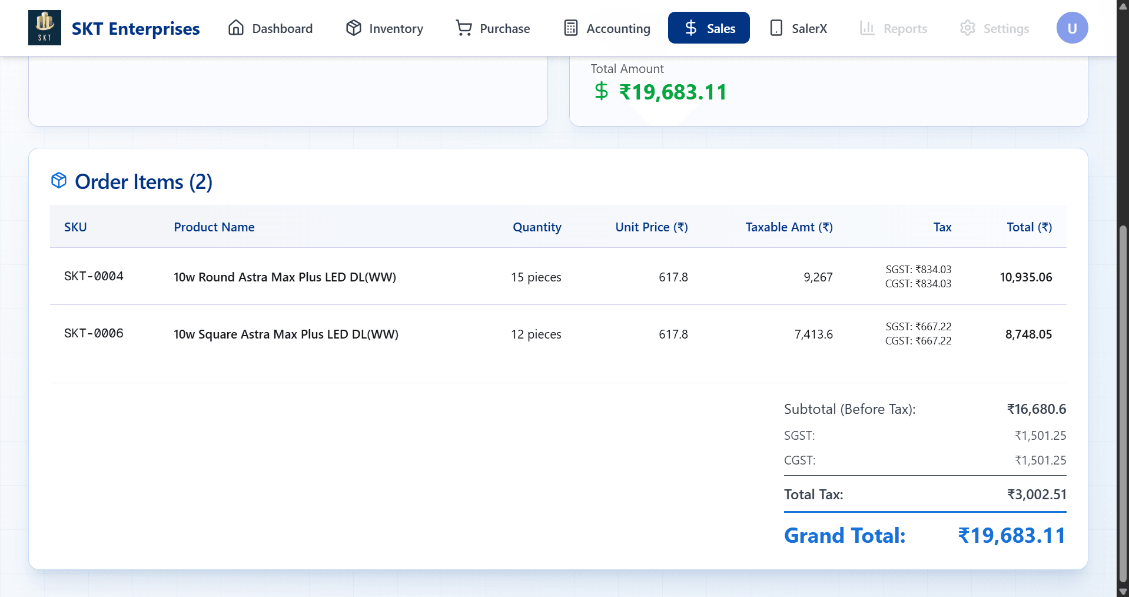Click the Tax column header
The width and height of the screenshot is (1129, 597).
point(942,227)
